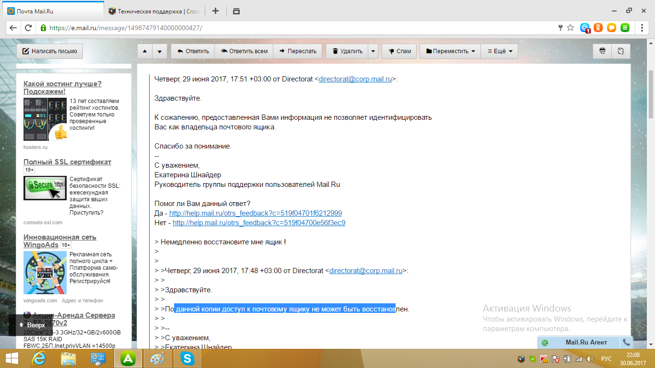
Task: Expand the Удалить dropdown arrow
Action: tap(373, 51)
